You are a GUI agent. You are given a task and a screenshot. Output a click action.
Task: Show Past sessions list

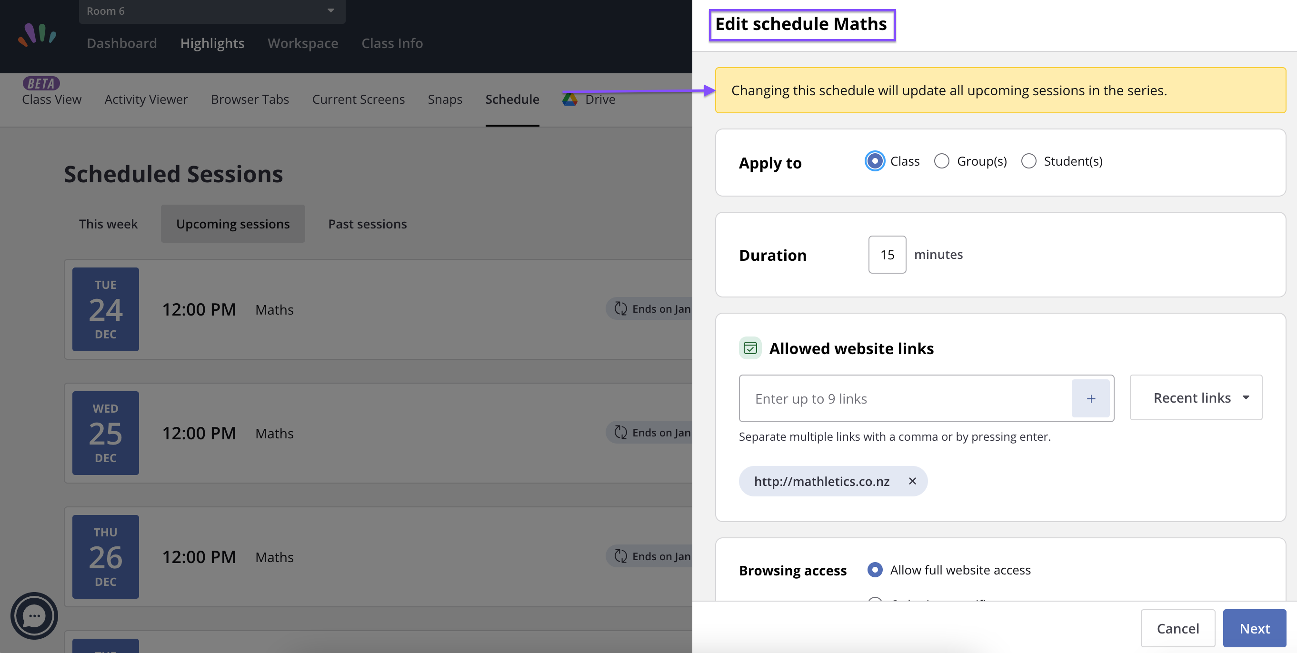point(368,224)
